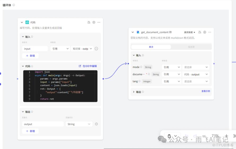This screenshot has height=149, width=236.
Task: Expand the 输出 section of get_document_content
Action: pos(134,92)
